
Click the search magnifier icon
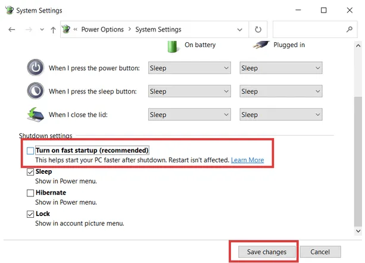(350, 29)
